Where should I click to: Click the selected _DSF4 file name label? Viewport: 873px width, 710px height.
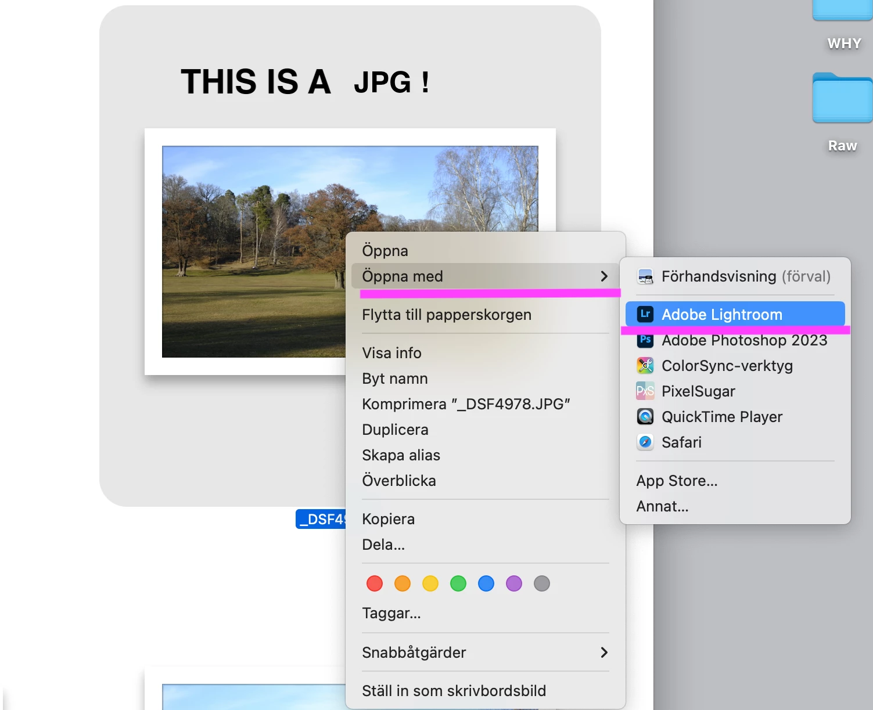coord(321,519)
